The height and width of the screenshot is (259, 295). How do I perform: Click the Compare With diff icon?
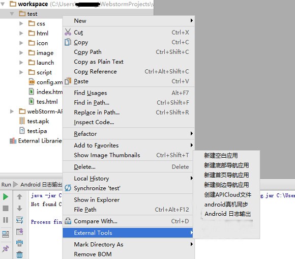68,221
